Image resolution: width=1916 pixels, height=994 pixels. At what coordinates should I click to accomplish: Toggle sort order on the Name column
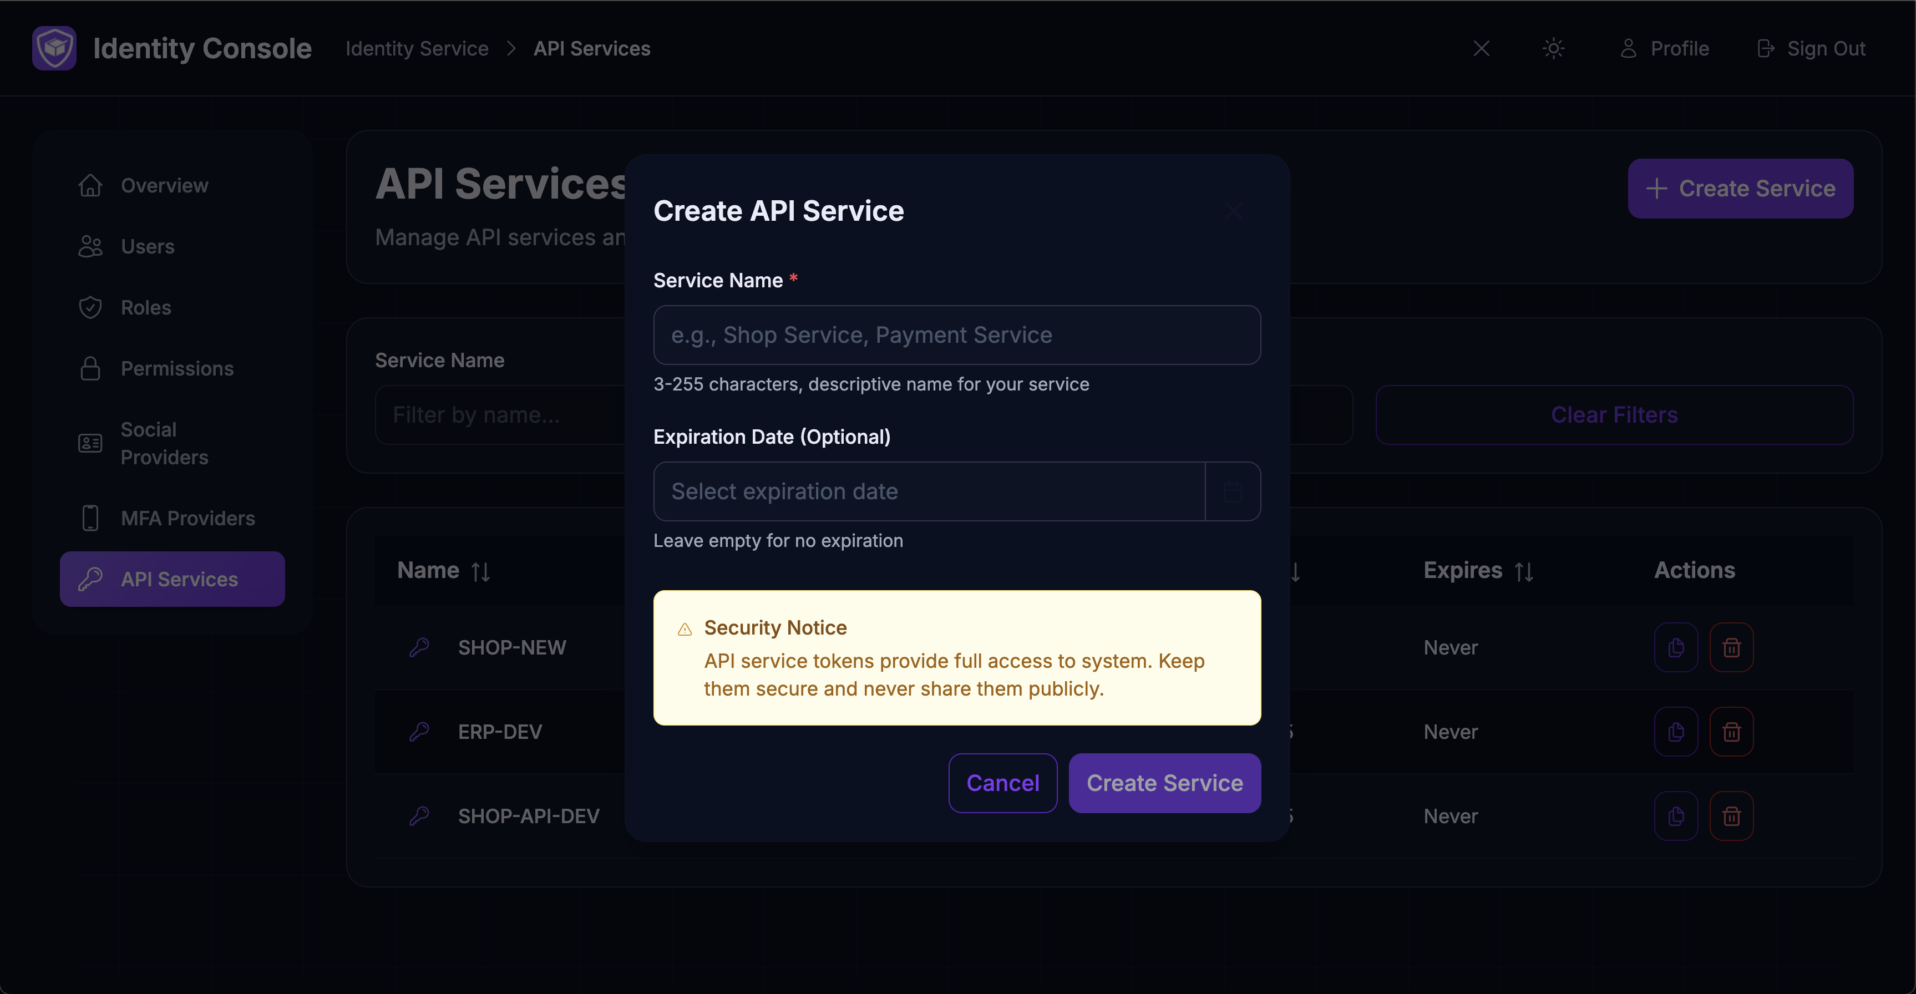coord(480,571)
